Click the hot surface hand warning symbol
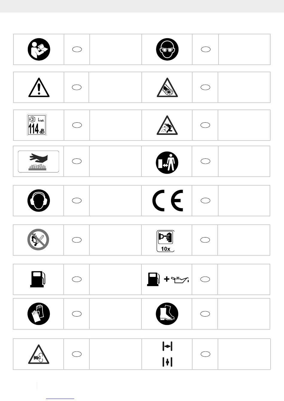The height and width of the screenshot is (401, 284). (x=39, y=161)
